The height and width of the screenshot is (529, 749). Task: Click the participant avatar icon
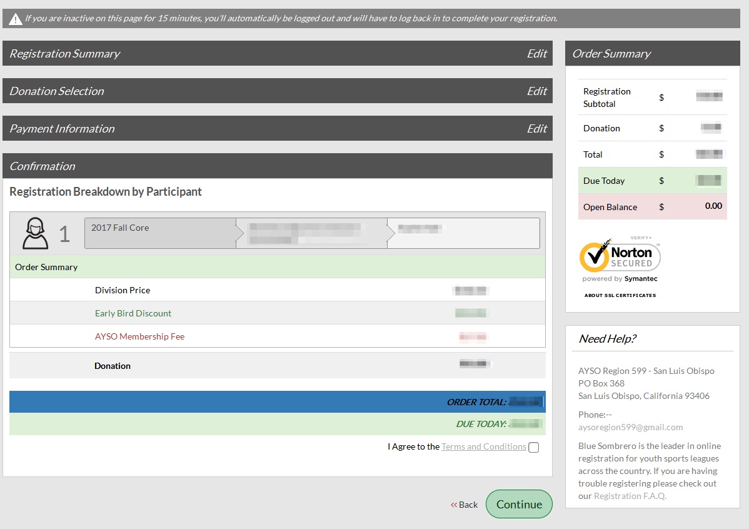pos(36,233)
